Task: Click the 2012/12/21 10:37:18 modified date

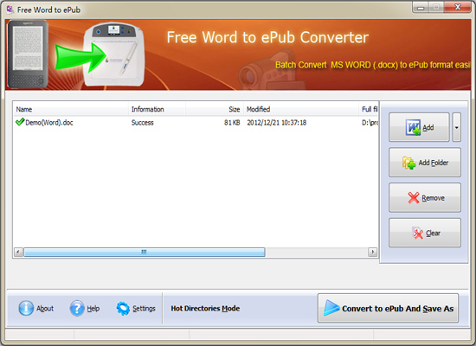Action: click(277, 123)
